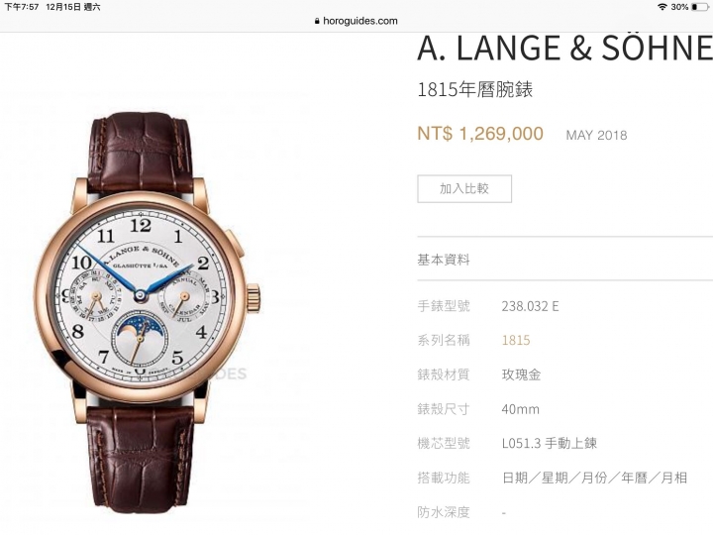The width and height of the screenshot is (713, 535).
Task: Tap the lock icon beside horoguides.com
Action: point(317,21)
